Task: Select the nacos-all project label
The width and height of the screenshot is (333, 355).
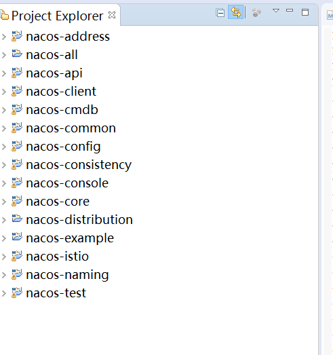Action: [x=52, y=55]
